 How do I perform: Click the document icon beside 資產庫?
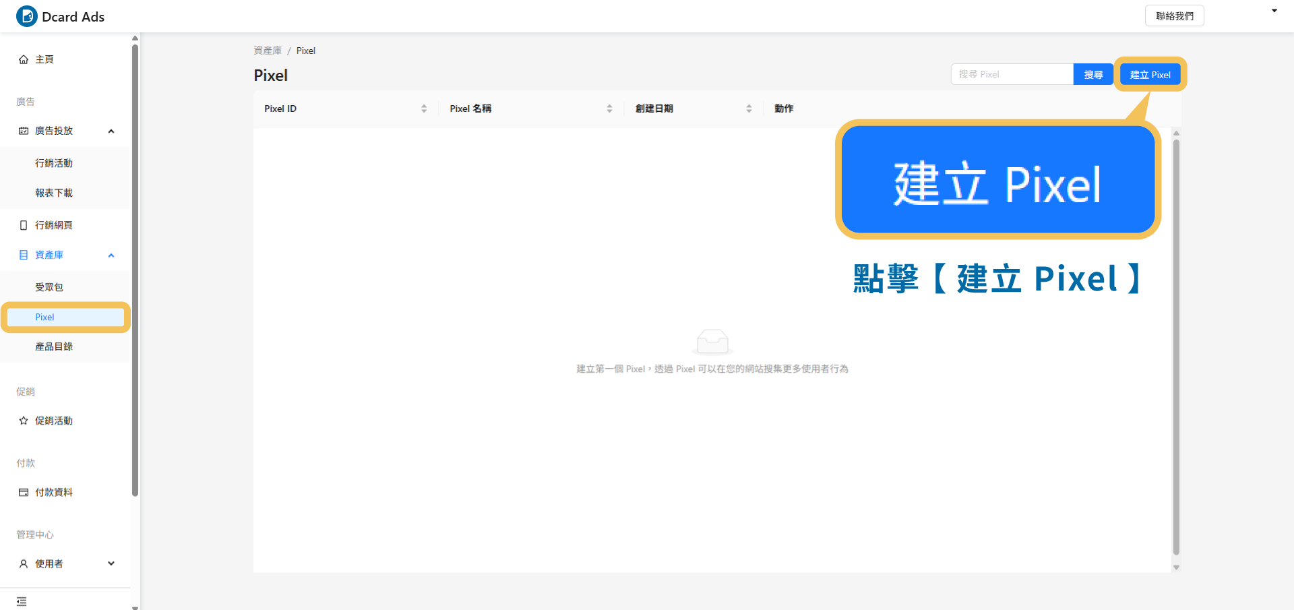point(23,255)
